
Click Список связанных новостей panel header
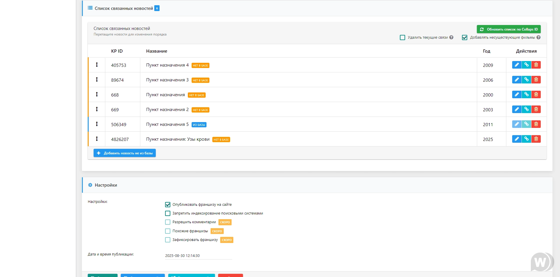124,8
